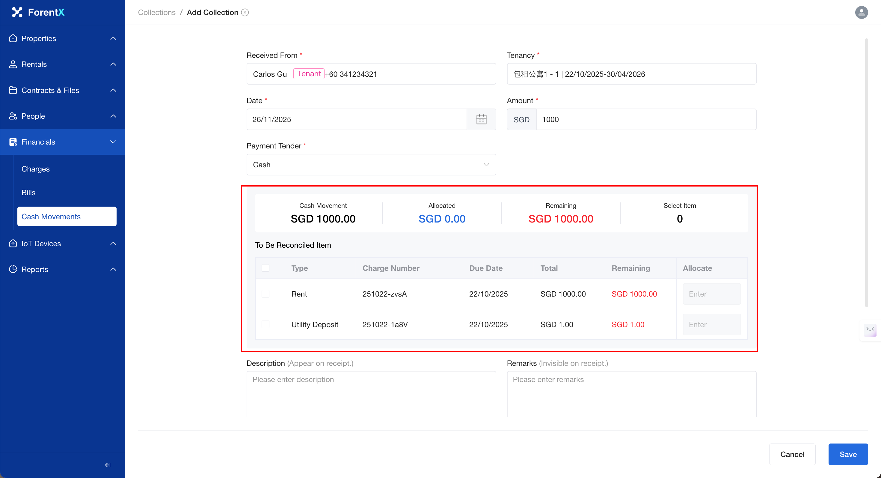The image size is (881, 478).
Task: Collapse the Financials section chevron
Action: pos(113,142)
